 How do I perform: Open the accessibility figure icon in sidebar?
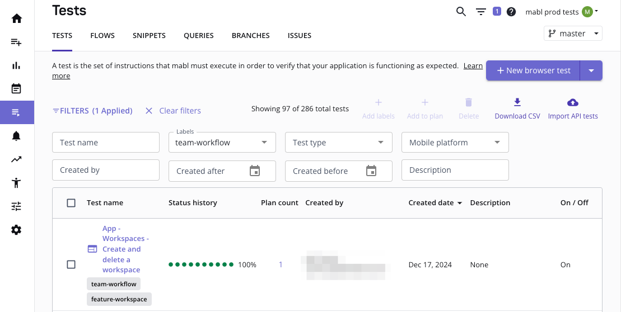[17, 183]
